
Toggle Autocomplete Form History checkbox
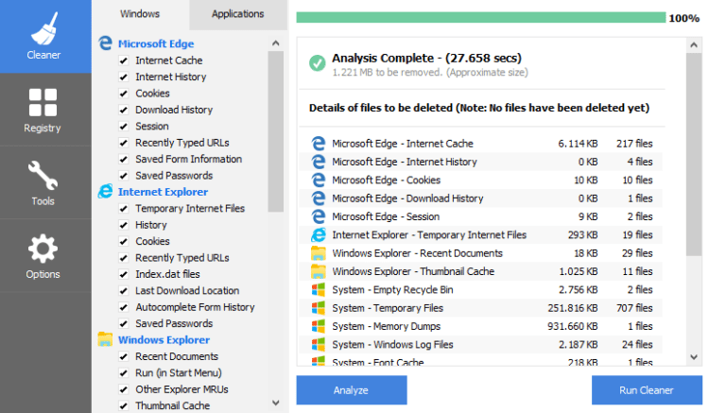click(124, 307)
